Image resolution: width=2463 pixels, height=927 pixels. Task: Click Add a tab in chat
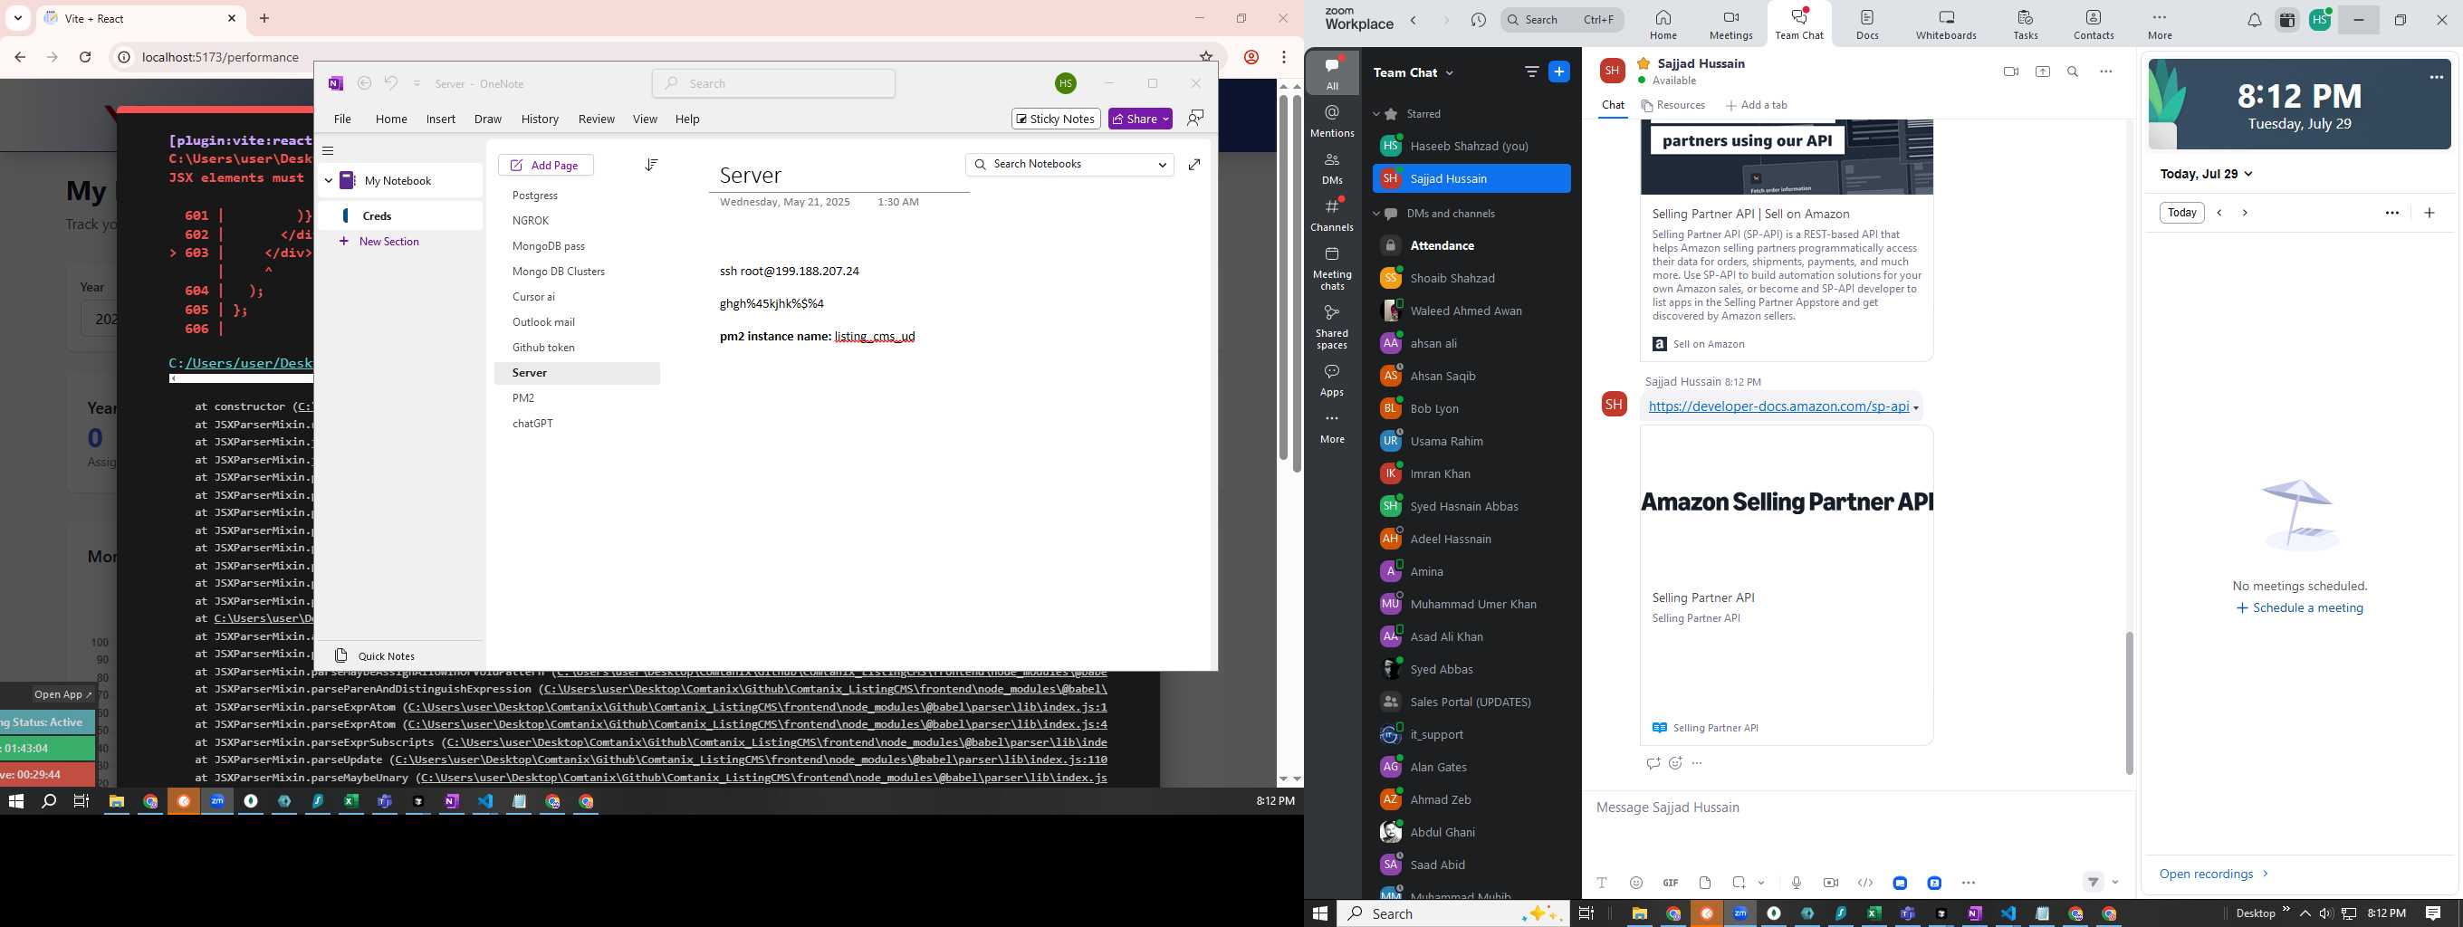point(1757,105)
